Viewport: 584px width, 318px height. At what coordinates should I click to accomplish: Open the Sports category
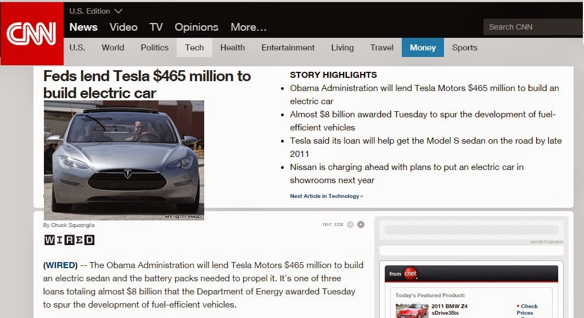click(464, 48)
